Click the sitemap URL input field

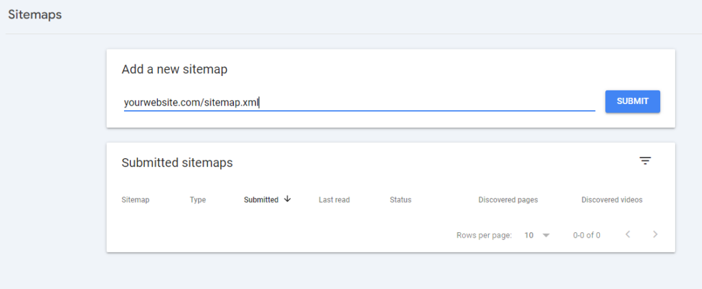[359, 103]
